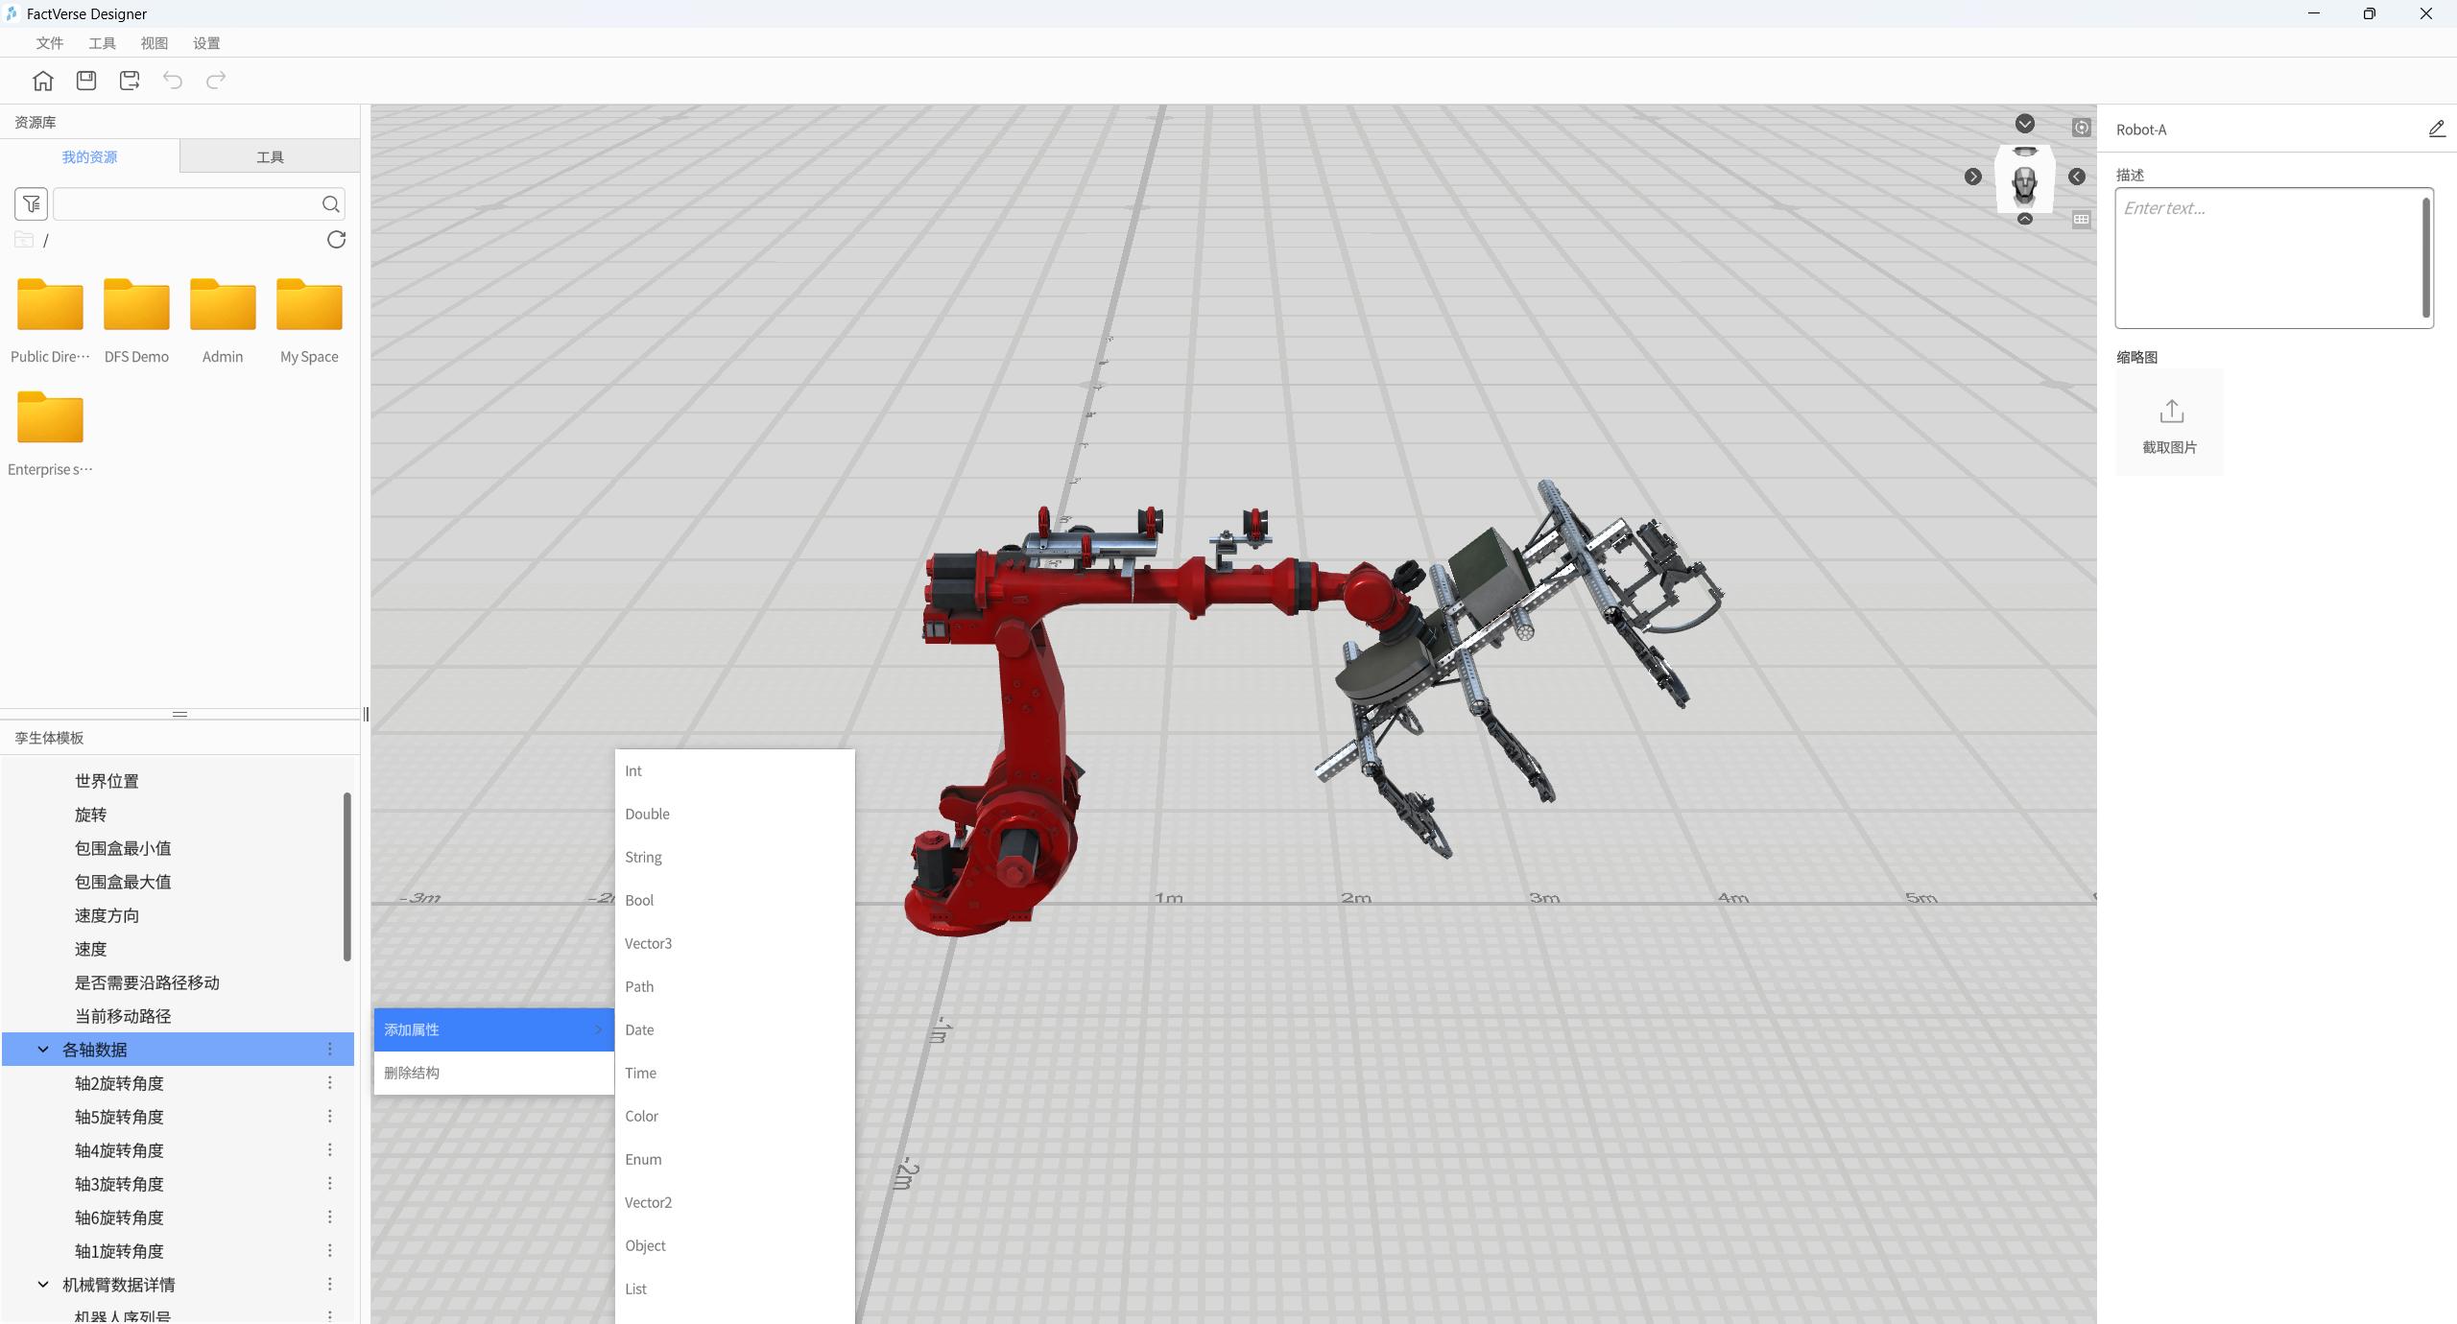This screenshot has width=2457, height=1324.
Task: Rotate view with right-side arrow of cube
Action: coord(2077,177)
